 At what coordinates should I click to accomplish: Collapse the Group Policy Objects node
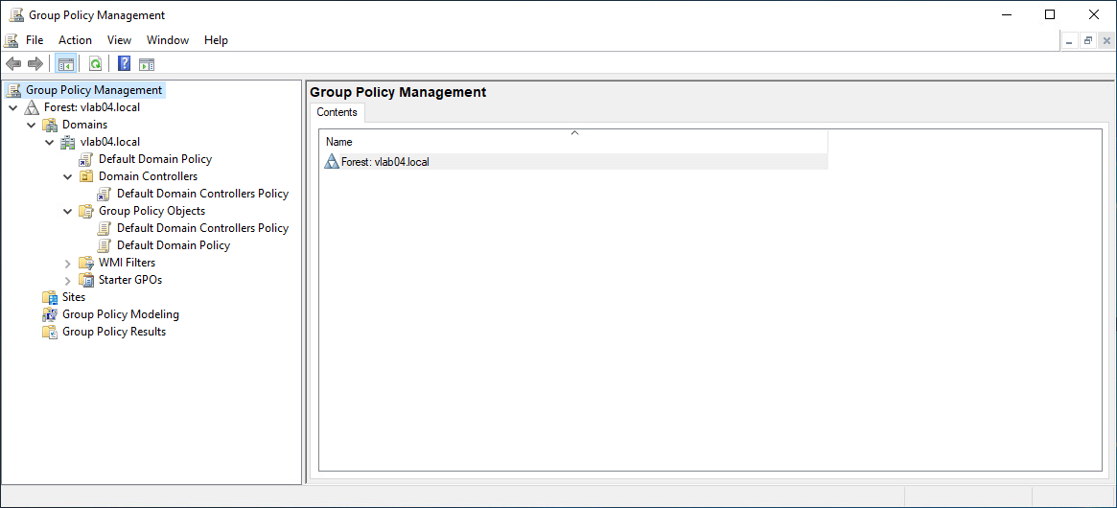pos(68,211)
